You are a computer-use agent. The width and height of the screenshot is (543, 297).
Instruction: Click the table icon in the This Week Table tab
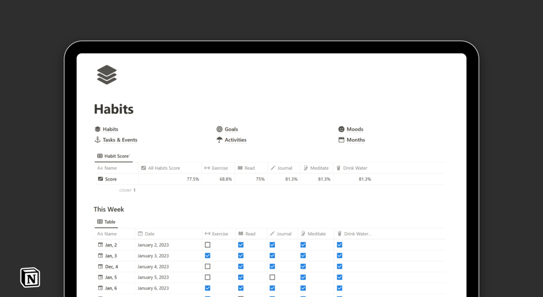[100, 222]
